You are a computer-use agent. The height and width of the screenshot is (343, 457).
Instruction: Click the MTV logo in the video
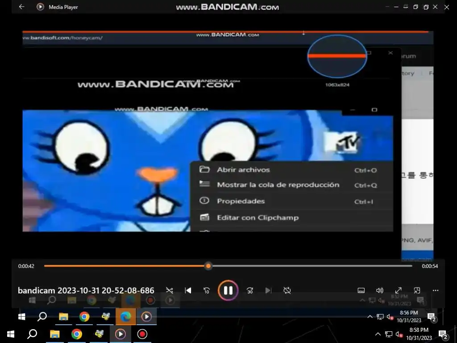343,142
